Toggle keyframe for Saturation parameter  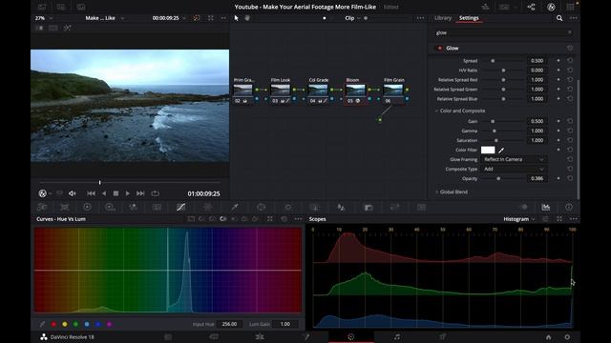coord(558,140)
